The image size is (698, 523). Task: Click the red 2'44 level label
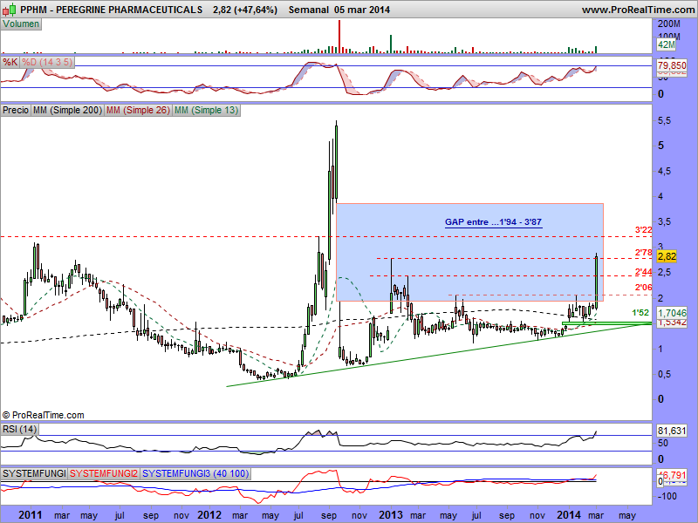643,272
